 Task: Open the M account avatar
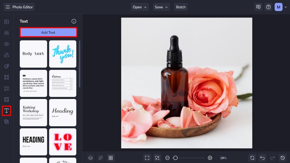click(278, 7)
